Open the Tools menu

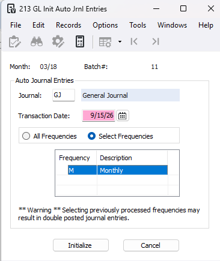click(x=138, y=25)
